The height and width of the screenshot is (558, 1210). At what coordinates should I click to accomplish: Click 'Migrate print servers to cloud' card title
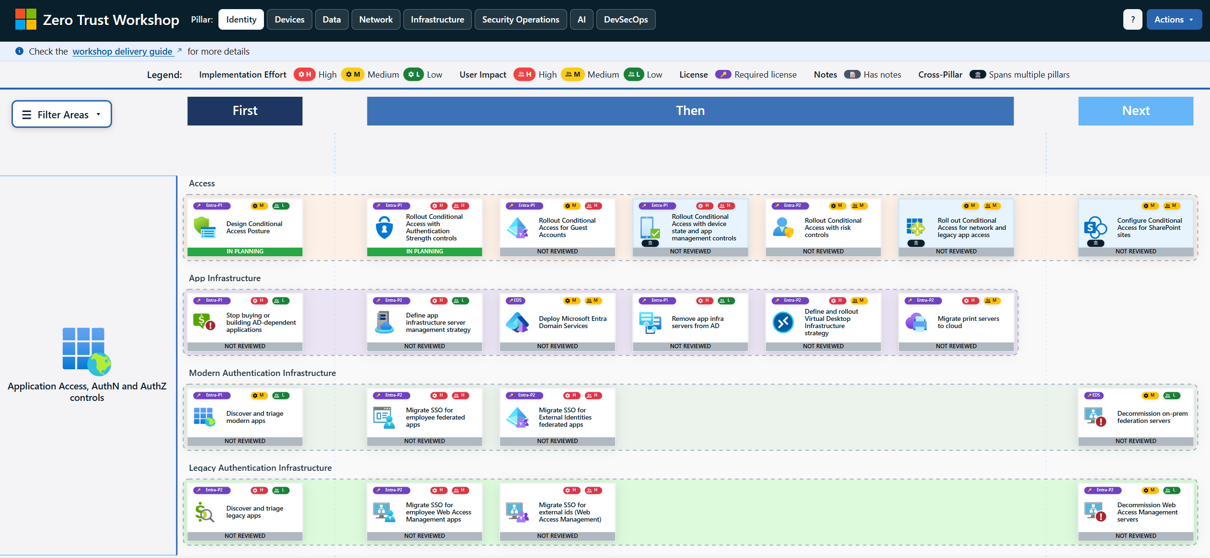coord(969,322)
